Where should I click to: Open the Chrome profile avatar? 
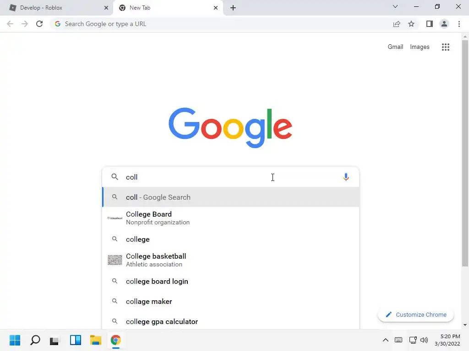(x=444, y=24)
